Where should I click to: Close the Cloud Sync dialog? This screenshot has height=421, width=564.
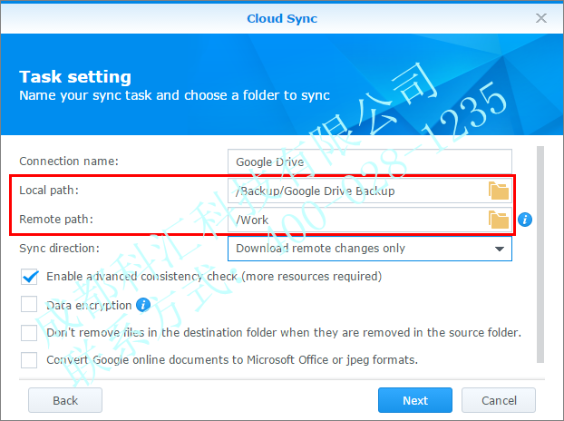pos(541,18)
